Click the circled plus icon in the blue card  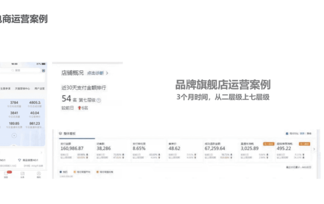14,135
